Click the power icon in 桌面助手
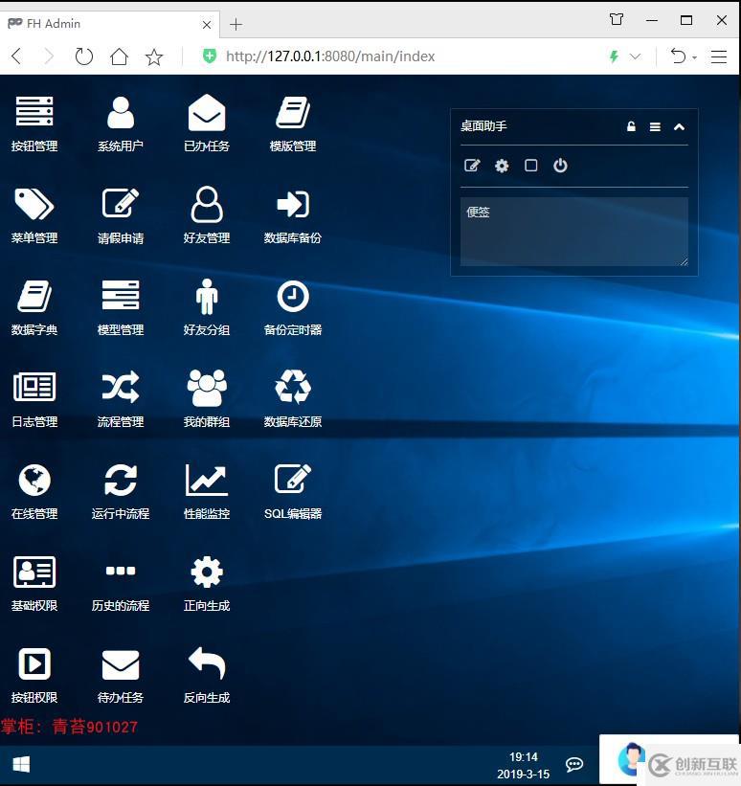 561,166
